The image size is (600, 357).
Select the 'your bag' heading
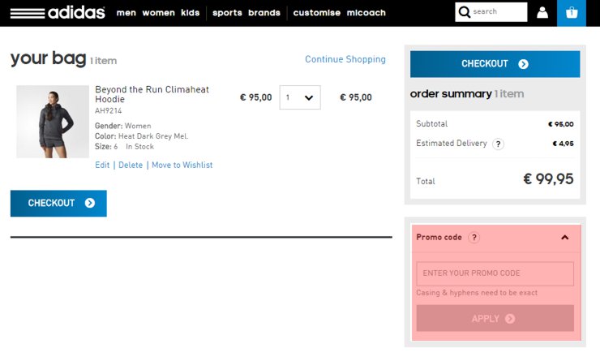pos(48,58)
